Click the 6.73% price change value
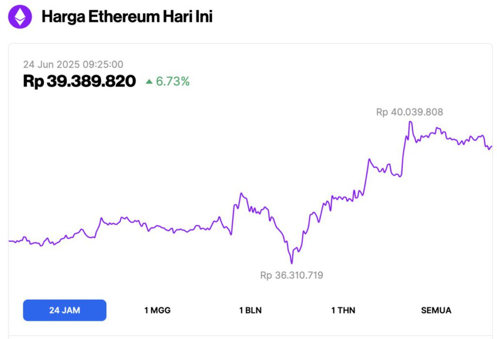 coord(173,82)
